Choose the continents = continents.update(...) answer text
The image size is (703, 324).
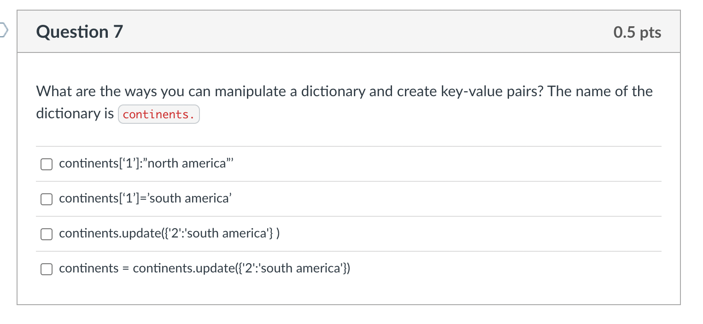pyautogui.click(x=205, y=268)
